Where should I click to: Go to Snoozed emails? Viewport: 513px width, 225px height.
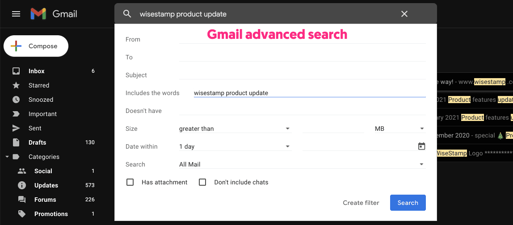pyautogui.click(x=41, y=100)
